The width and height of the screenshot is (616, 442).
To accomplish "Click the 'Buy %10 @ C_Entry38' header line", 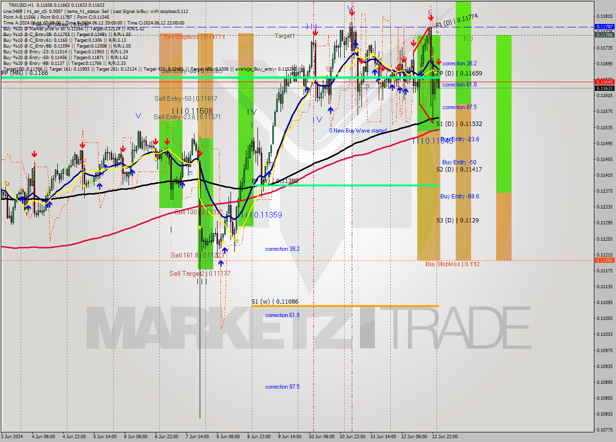I will (x=66, y=35).
